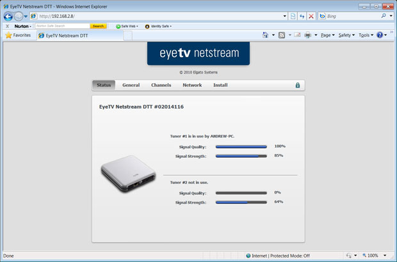397x262 pixels.
Task: Select the EyeTV Netstream DTT browser tab
Action: pyautogui.click(x=79, y=36)
